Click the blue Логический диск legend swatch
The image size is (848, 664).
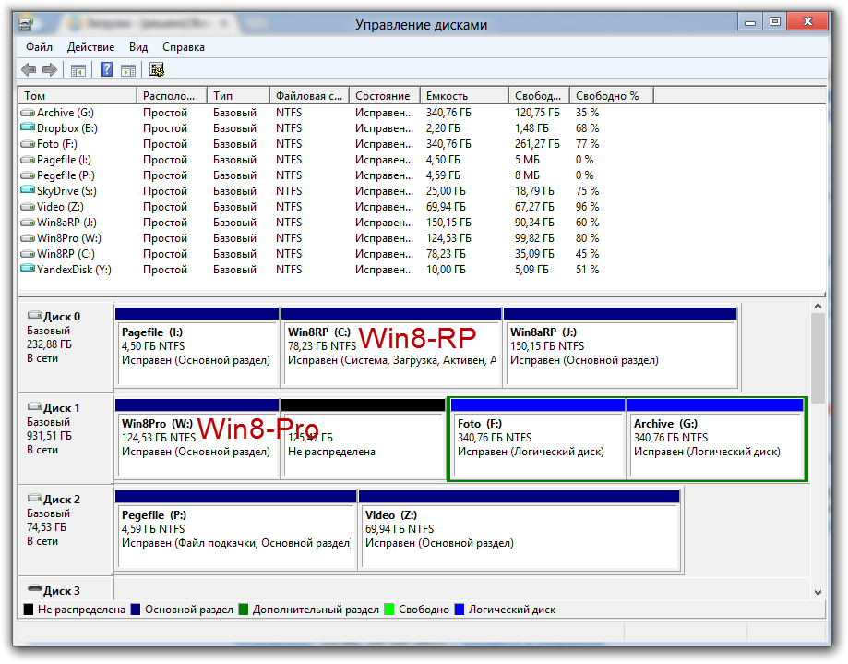click(460, 610)
